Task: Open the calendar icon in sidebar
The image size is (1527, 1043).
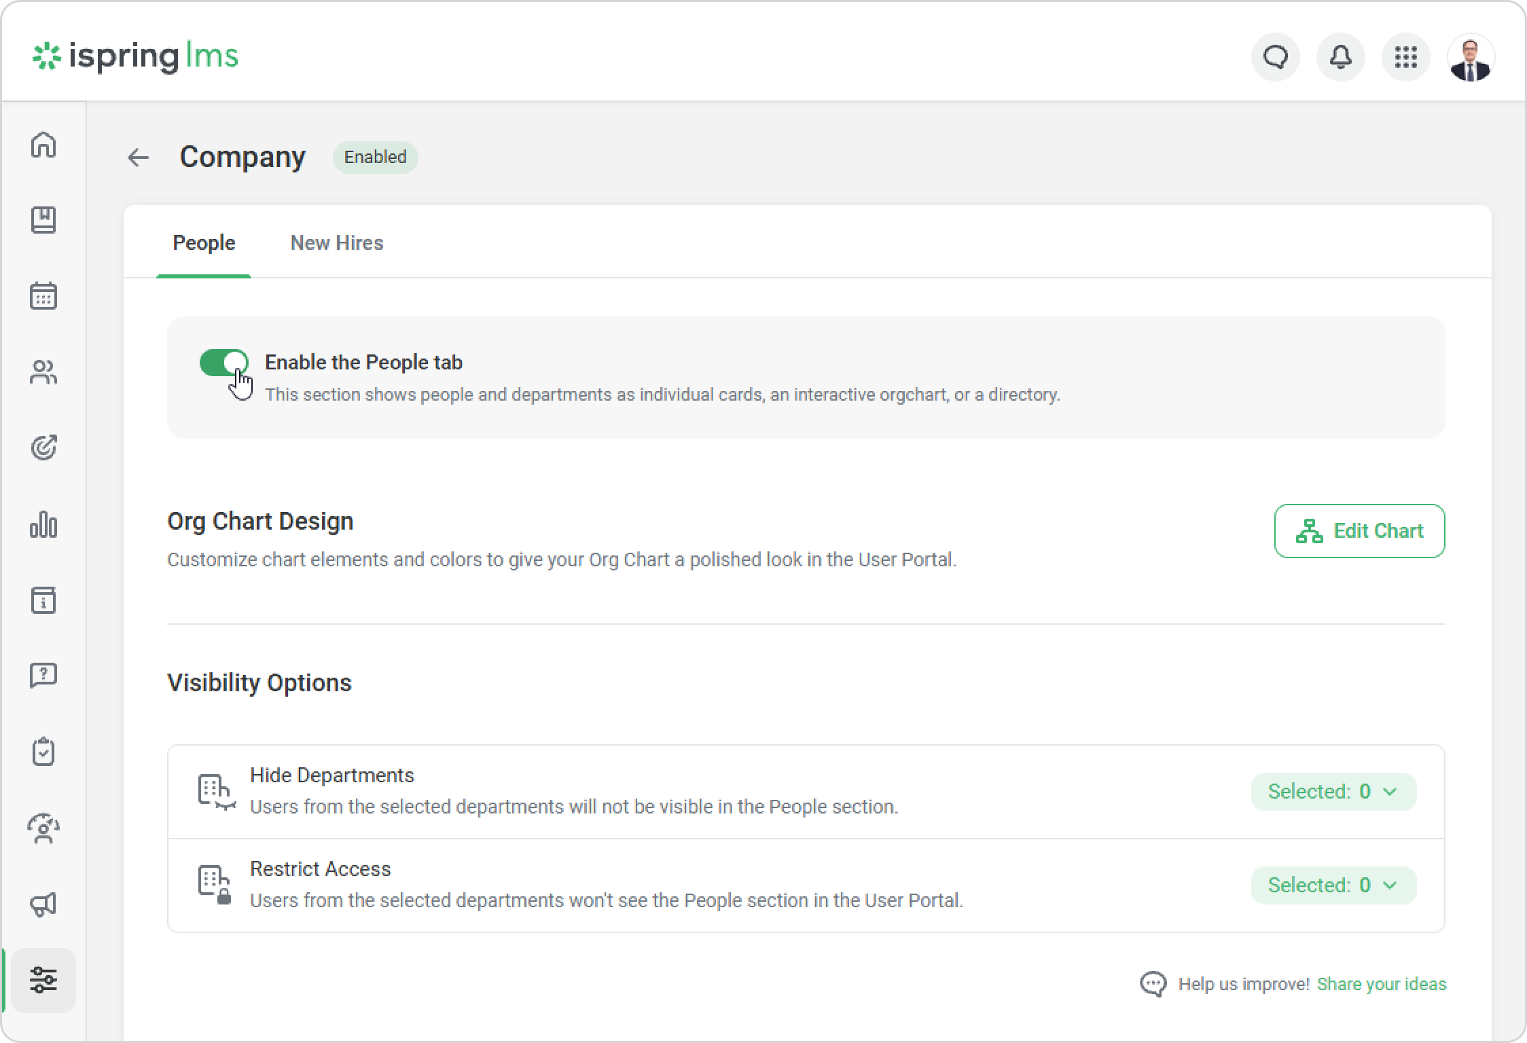Action: coord(43,296)
